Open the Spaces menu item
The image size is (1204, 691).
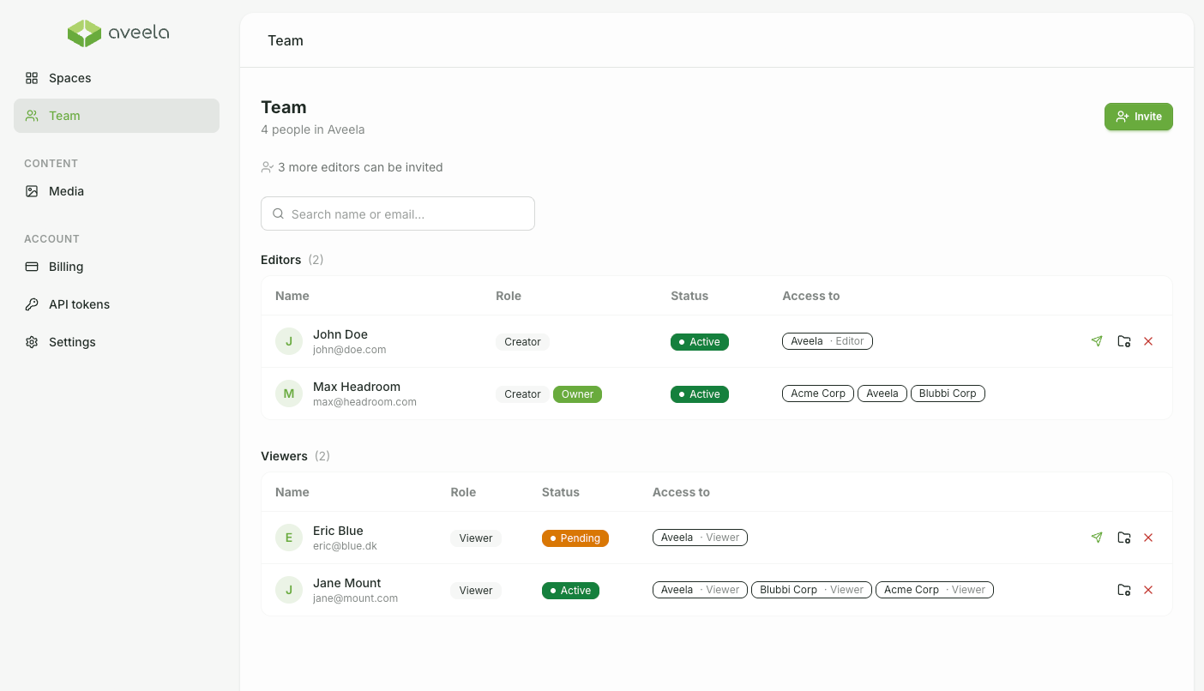click(x=117, y=78)
